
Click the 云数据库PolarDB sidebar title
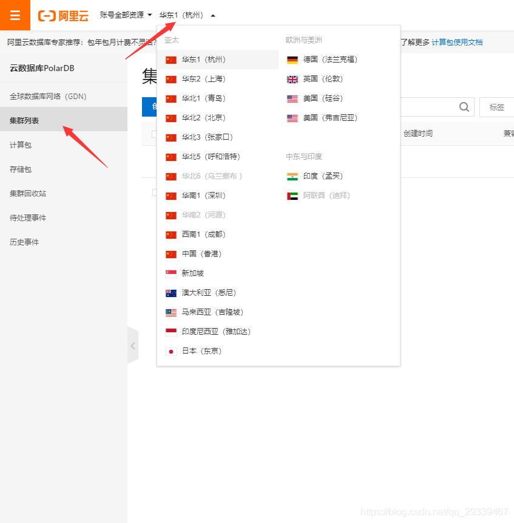[42, 68]
